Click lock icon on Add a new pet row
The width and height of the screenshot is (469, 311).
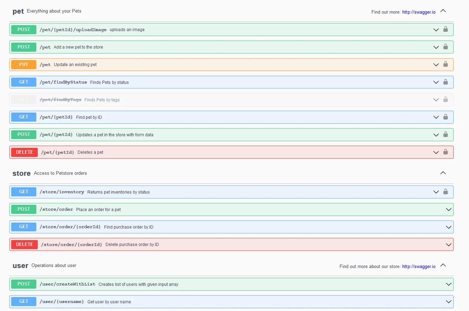click(446, 47)
